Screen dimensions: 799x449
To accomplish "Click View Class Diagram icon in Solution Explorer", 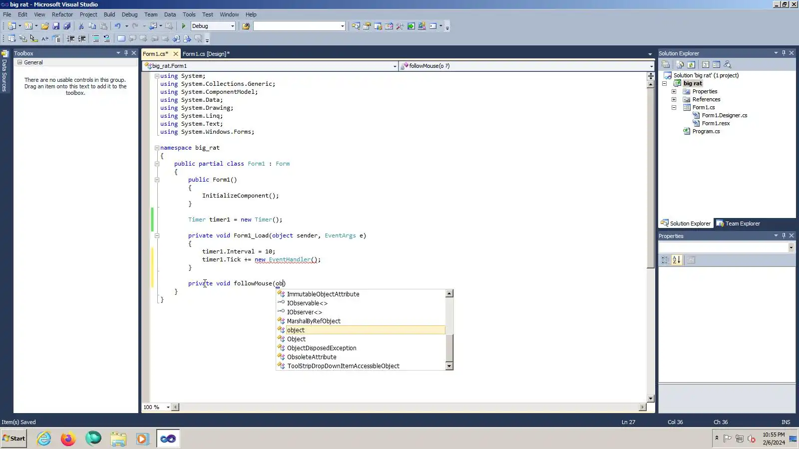I will click(727, 64).
